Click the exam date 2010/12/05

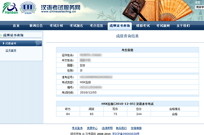point(88,93)
